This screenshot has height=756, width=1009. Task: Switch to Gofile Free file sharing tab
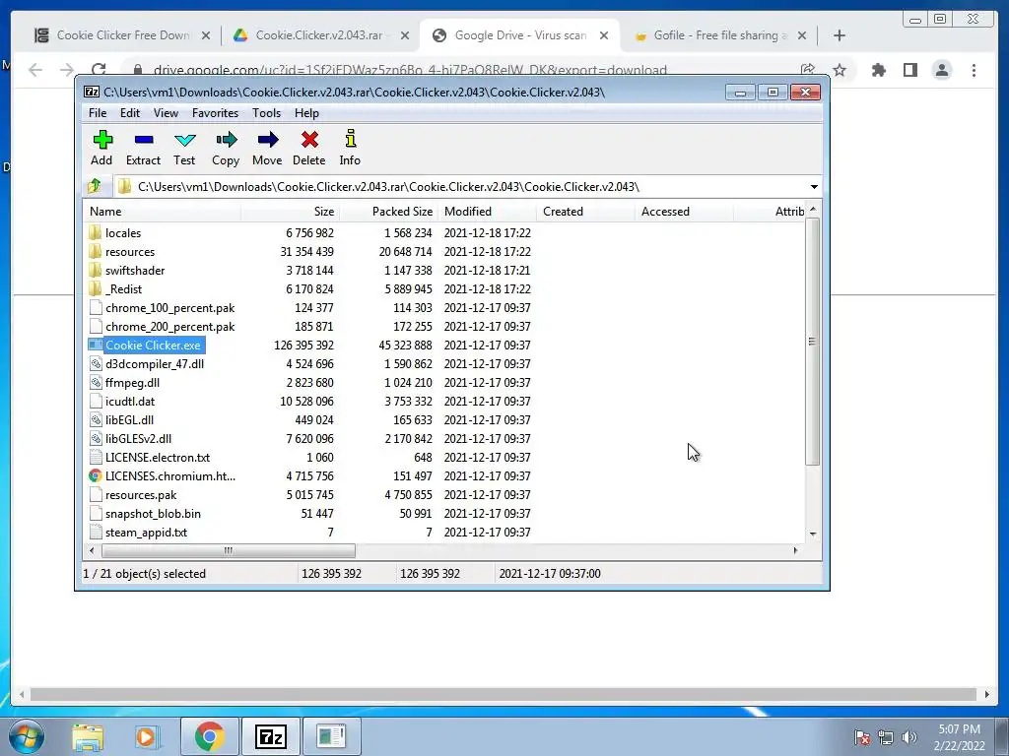(719, 35)
